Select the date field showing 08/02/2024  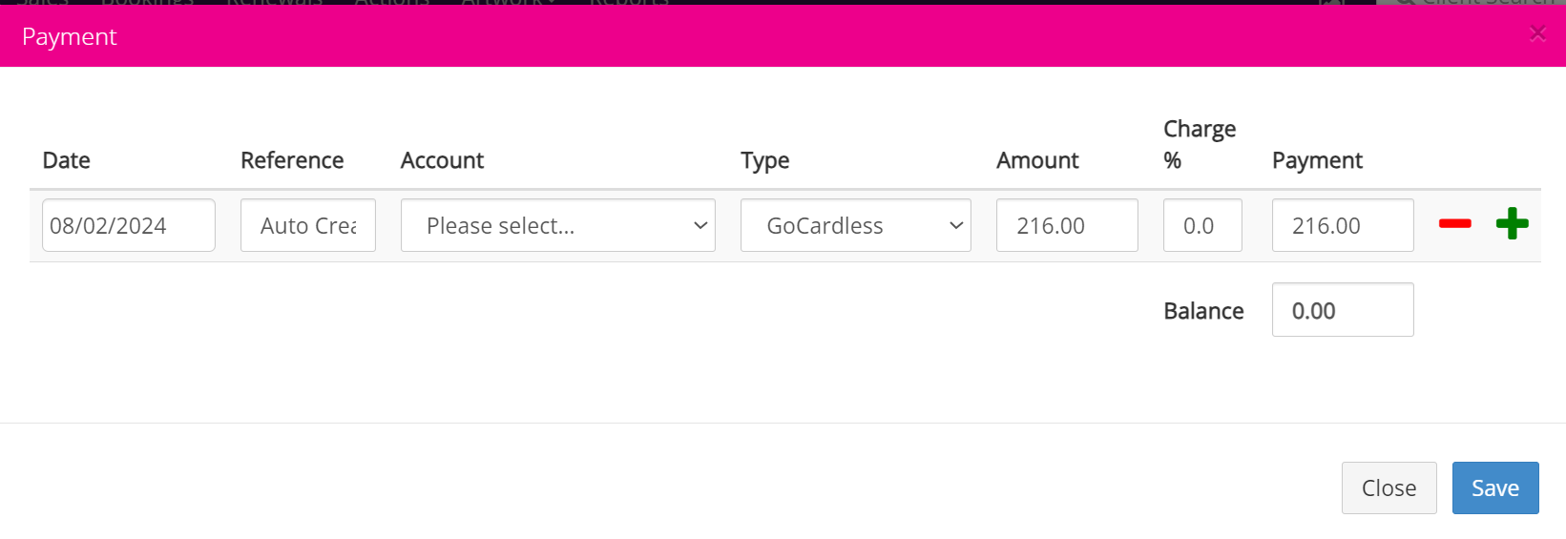tap(129, 225)
